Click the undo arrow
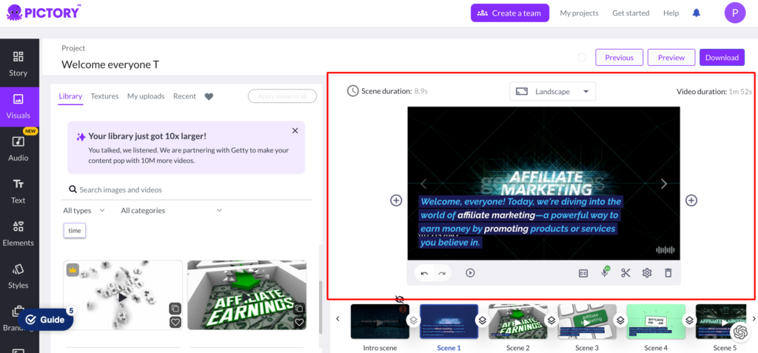Screen dimensions: 758x353 click(424, 273)
